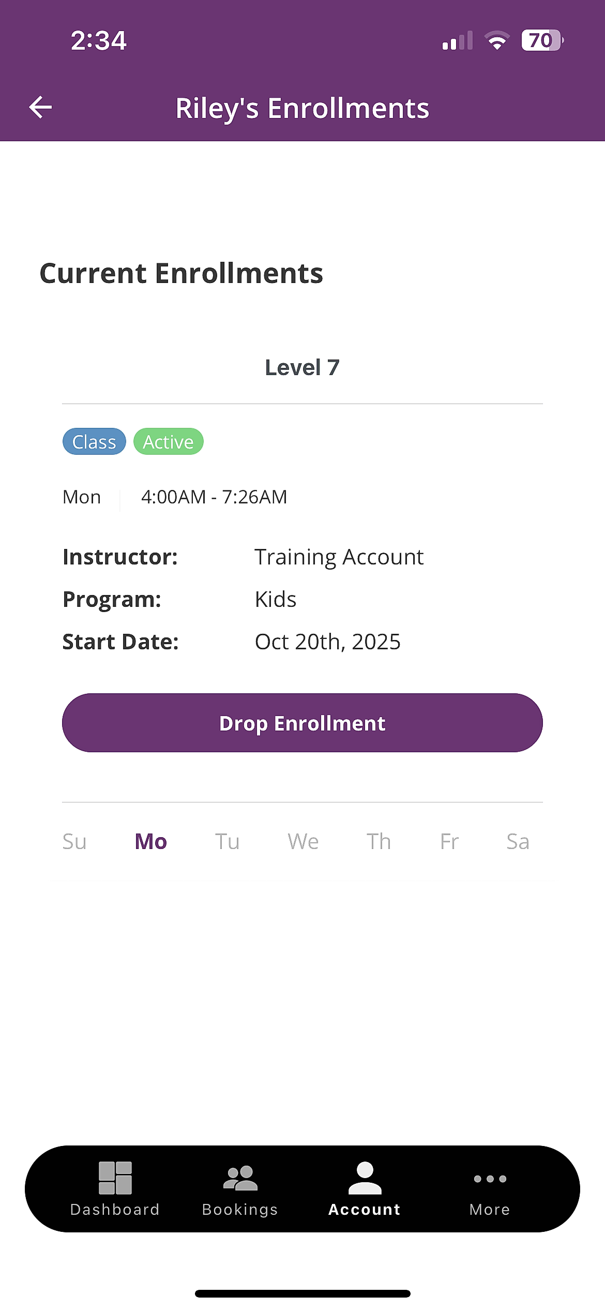Switch to the We day tab
The width and height of the screenshot is (605, 1310).
303,842
